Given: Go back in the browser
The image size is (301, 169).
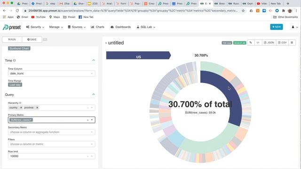Looking at the screenshot, I should pos(4,11).
